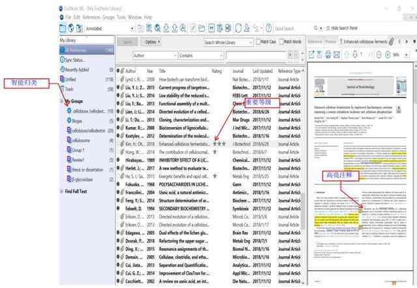Click the PDF zoom in plus icon
The width and height of the screenshot is (417, 288).
pos(388,55)
